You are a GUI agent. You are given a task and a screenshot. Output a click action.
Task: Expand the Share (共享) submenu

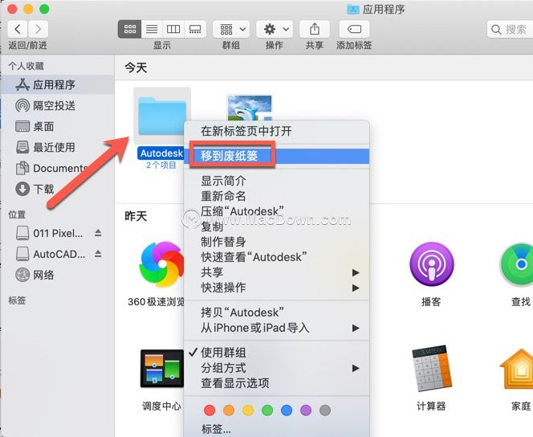coord(276,272)
